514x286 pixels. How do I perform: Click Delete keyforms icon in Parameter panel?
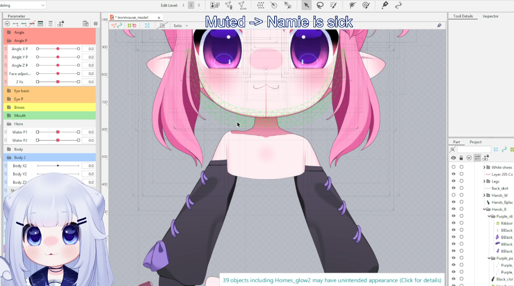pos(32,24)
